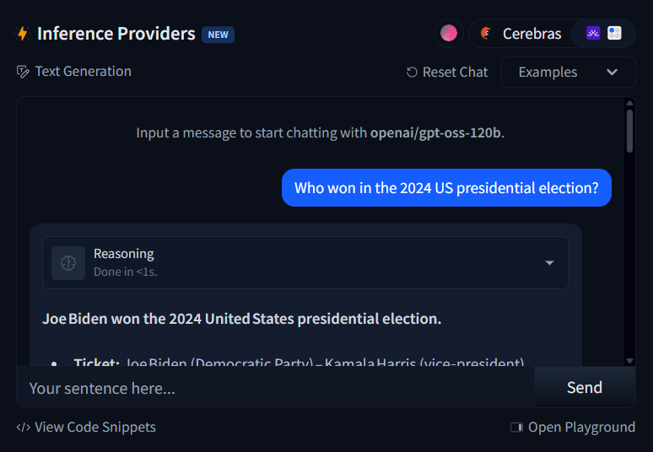The height and width of the screenshot is (452, 653).
Task: Click the Reset Chat button label
Action: point(455,72)
